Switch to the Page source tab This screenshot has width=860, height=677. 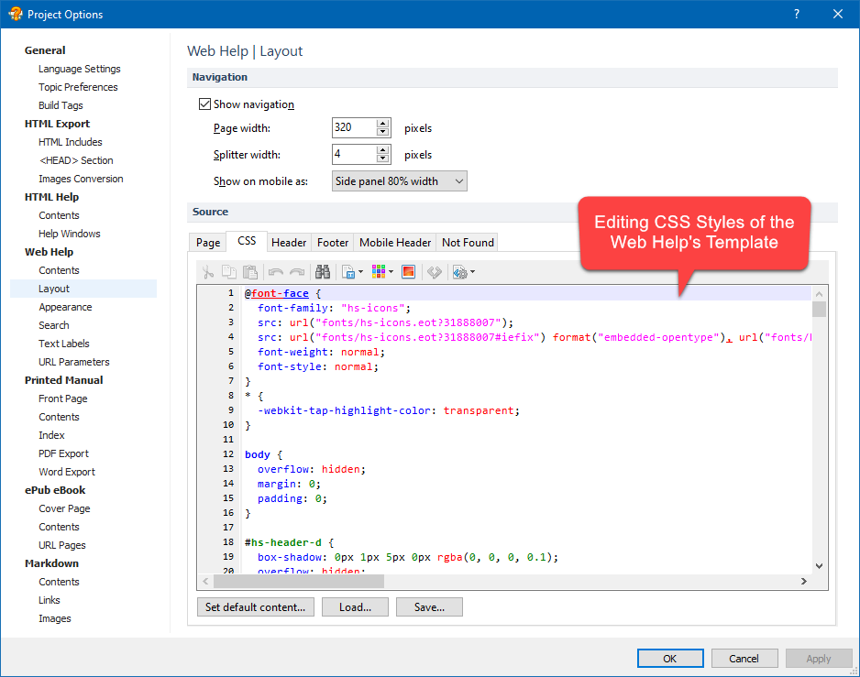pos(208,242)
